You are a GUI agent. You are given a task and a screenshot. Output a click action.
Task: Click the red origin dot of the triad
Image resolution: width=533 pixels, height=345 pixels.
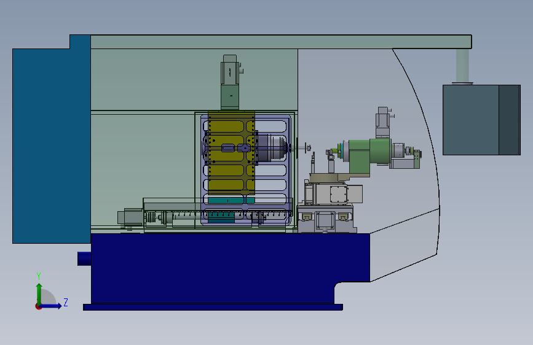click(x=38, y=306)
